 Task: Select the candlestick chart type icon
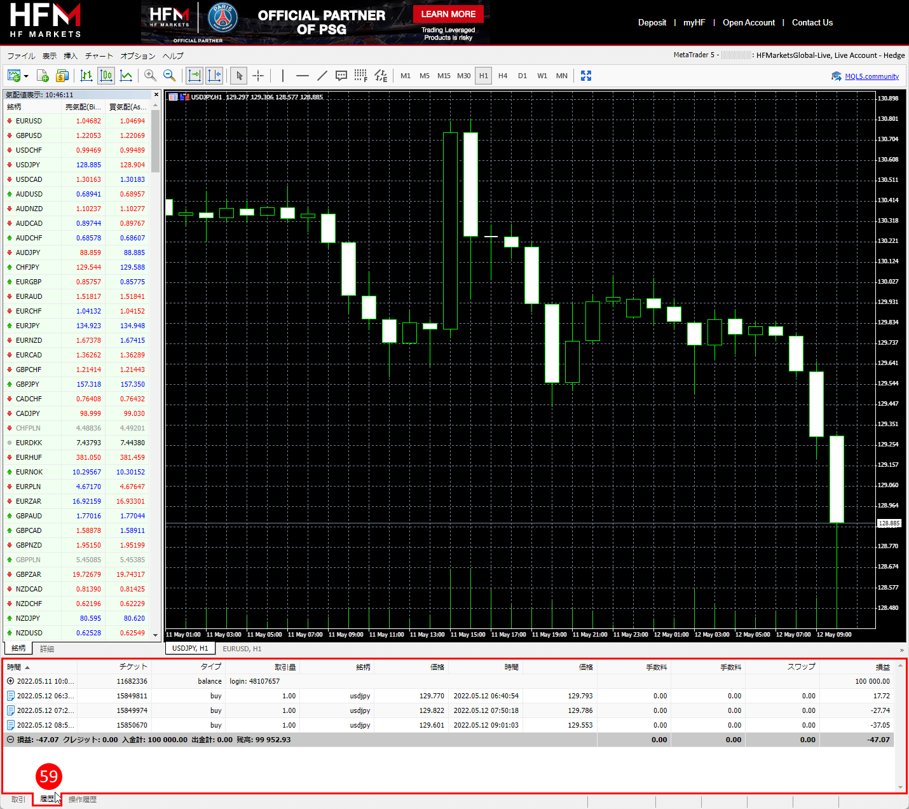(x=106, y=76)
